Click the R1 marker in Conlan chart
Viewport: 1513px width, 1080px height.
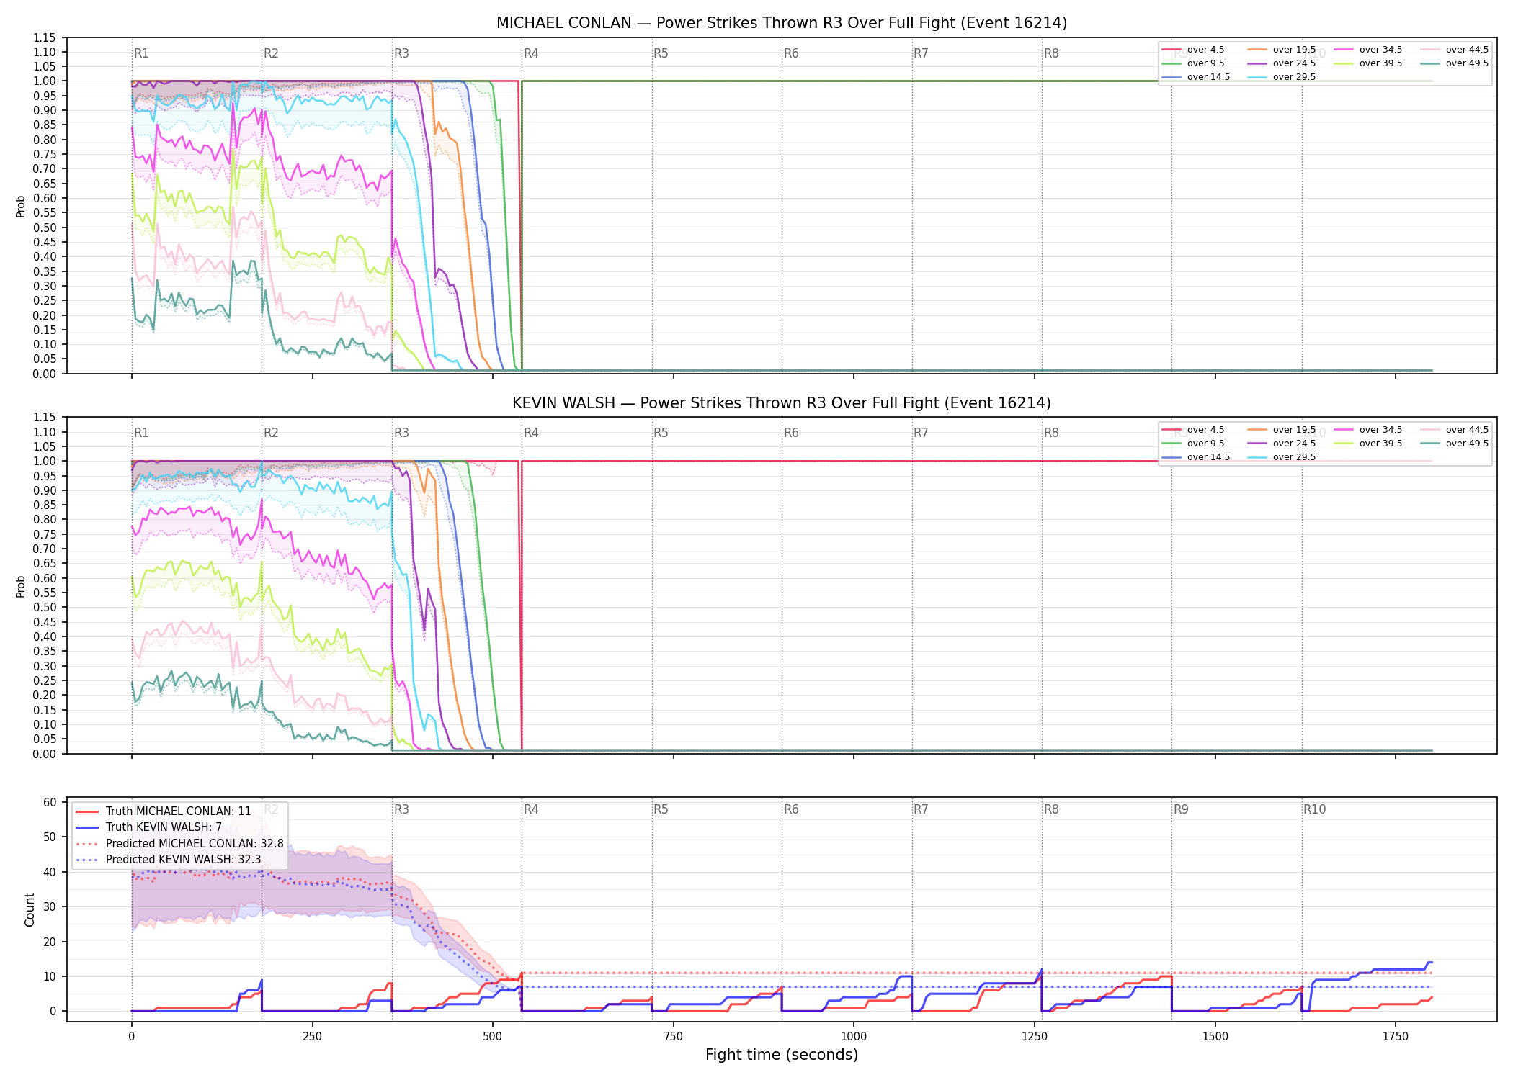[141, 53]
